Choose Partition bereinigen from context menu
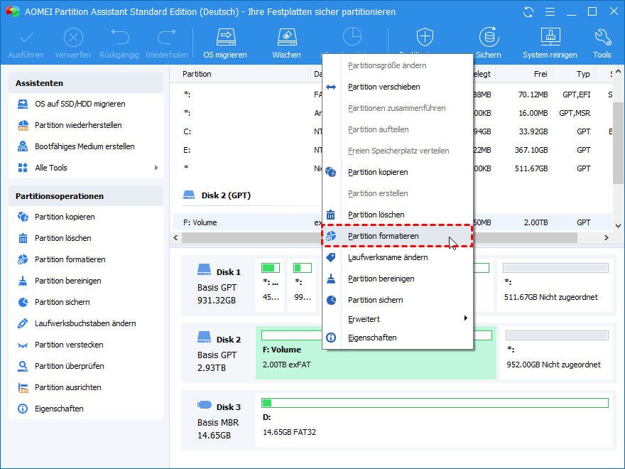This screenshot has height=469, width=625. (397, 279)
